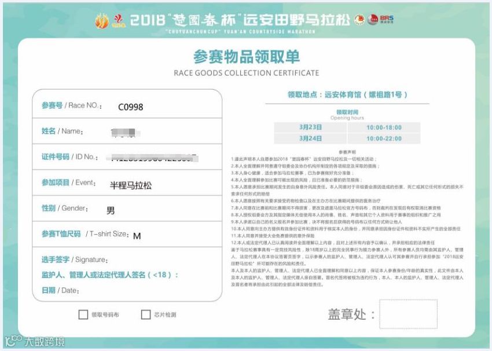This screenshot has height=351, width=492.
Task: Click RACE GOODS COLLECTION CERTIFICATE subtitle
Action: (247, 73)
